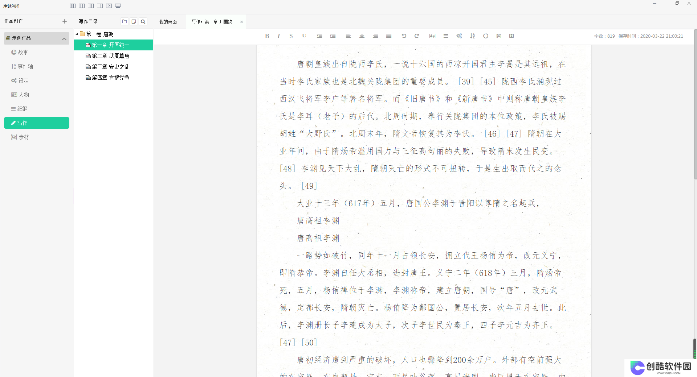
Task: Redo the last edit
Action: (x=417, y=36)
